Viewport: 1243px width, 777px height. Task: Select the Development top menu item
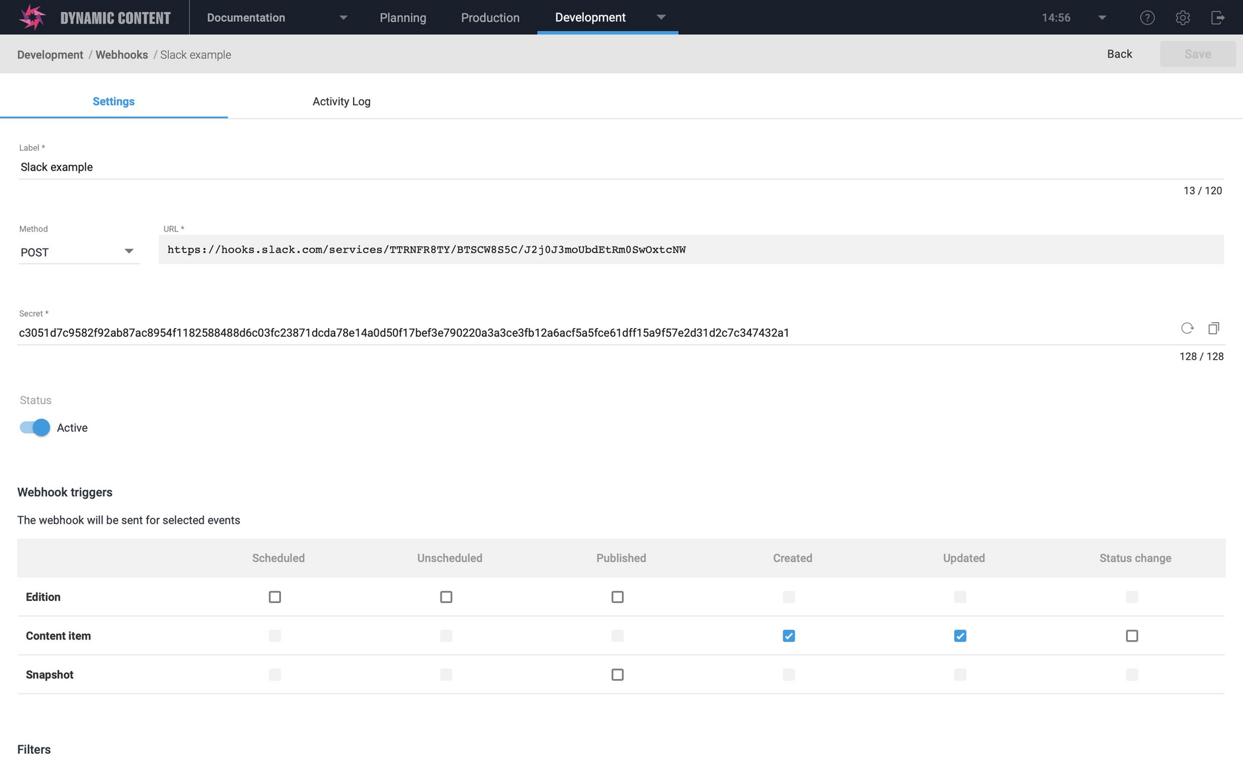click(590, 17)
